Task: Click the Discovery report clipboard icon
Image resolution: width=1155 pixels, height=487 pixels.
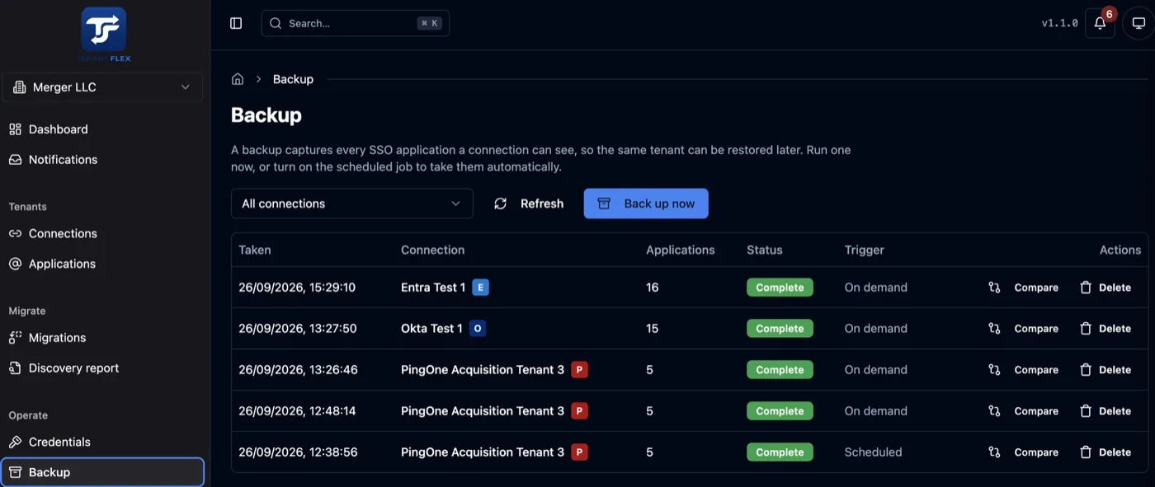Action: coord(15,368)
